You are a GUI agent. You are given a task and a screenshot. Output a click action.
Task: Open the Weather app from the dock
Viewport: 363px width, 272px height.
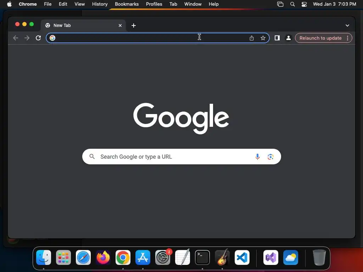[291, 257]
